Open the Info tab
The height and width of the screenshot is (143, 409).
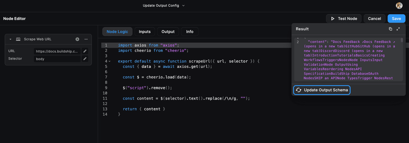tap(190, 32)
